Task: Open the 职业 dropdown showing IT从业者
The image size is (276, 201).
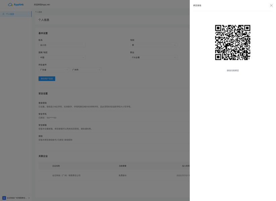Action: point(154,58)
